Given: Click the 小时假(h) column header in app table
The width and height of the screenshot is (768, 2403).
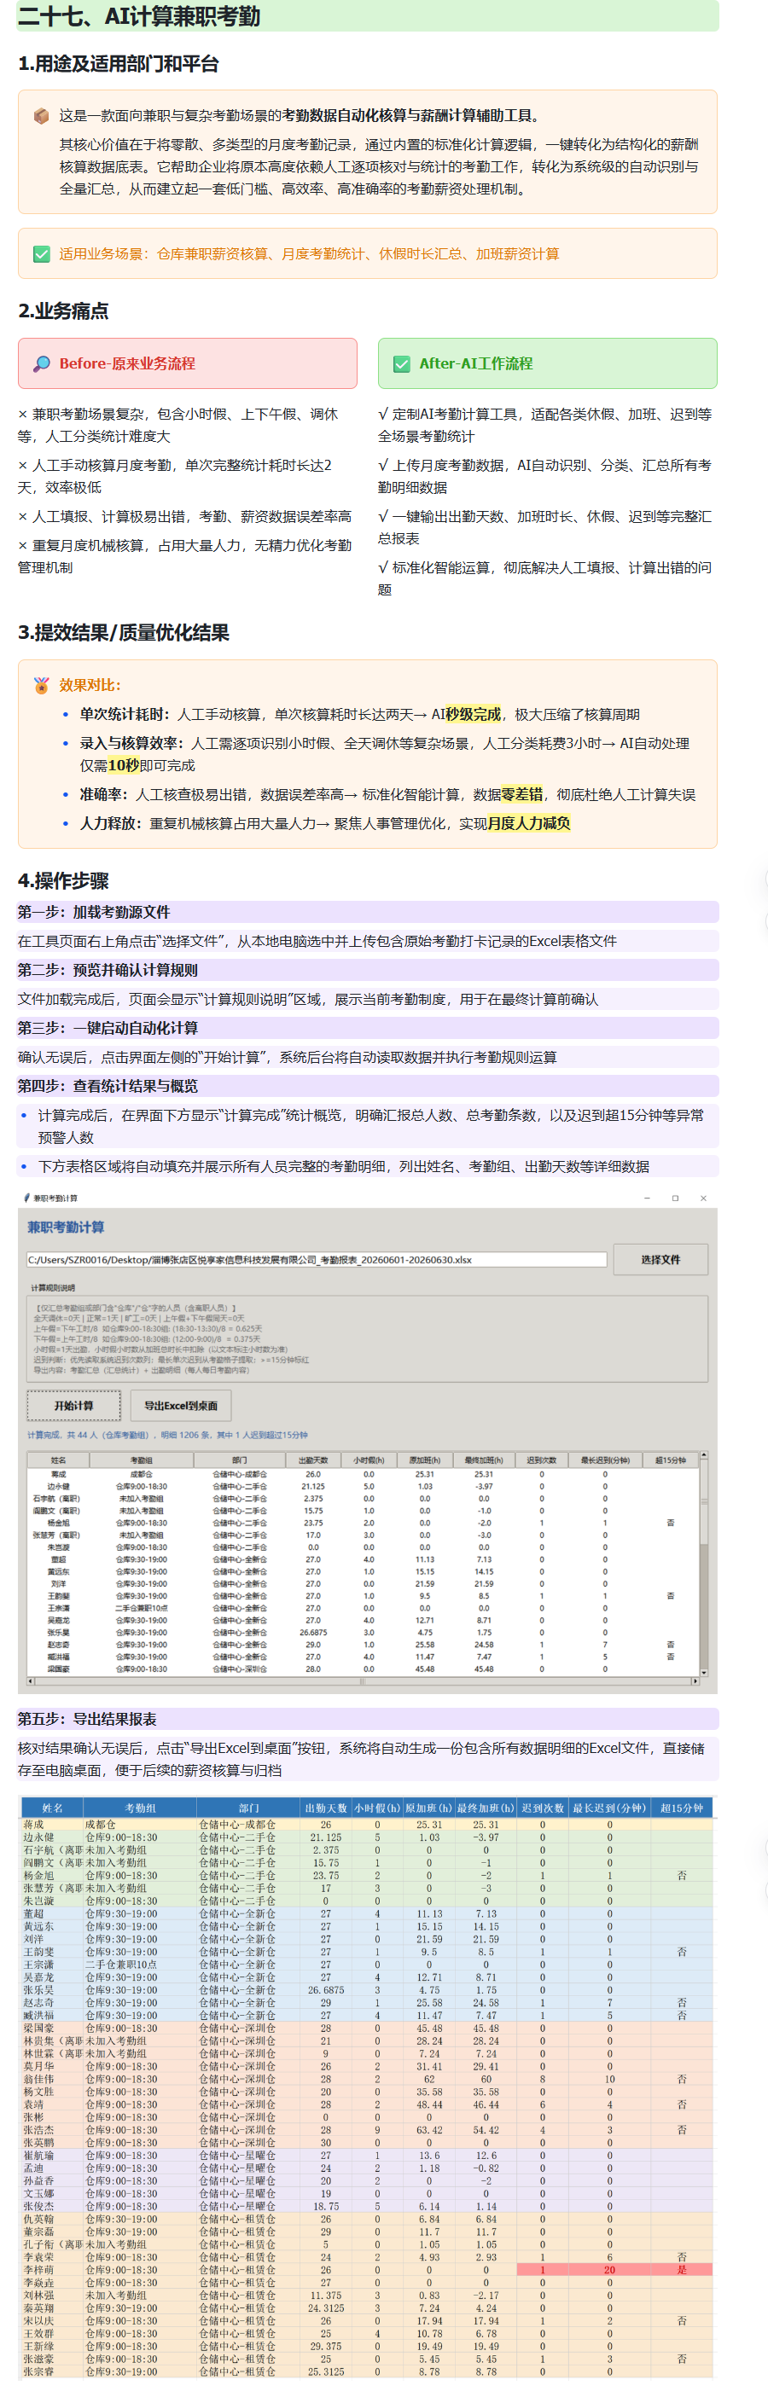Looking at the screenshot, I should coord(369,1460).
